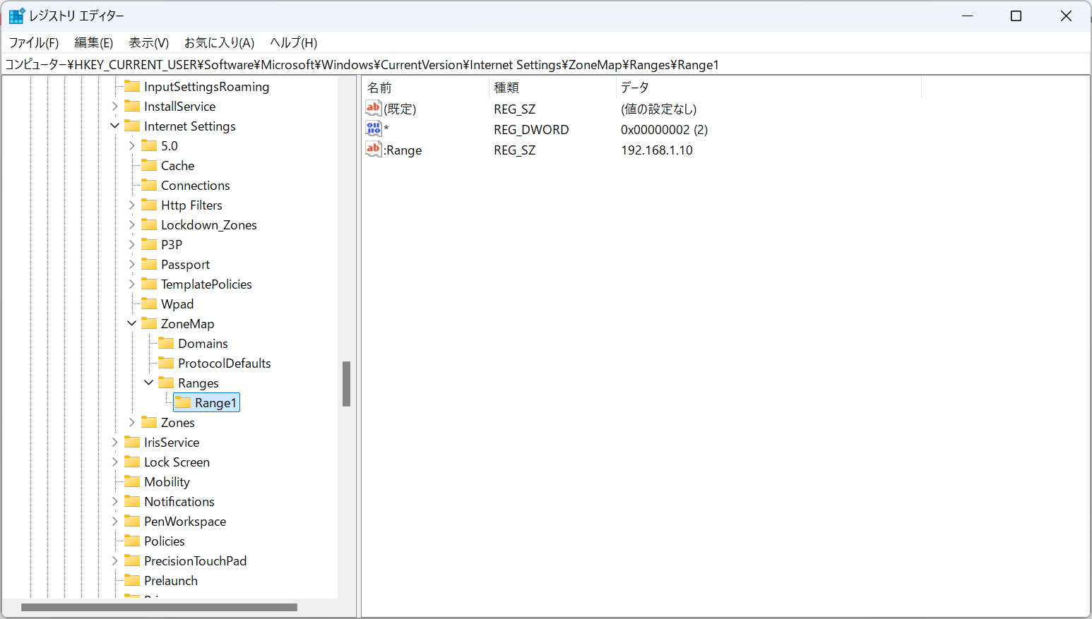Click the REG_DWORD binary icon for the * value
Viewport: 1092px width, 619px height.
coord(374,128)
